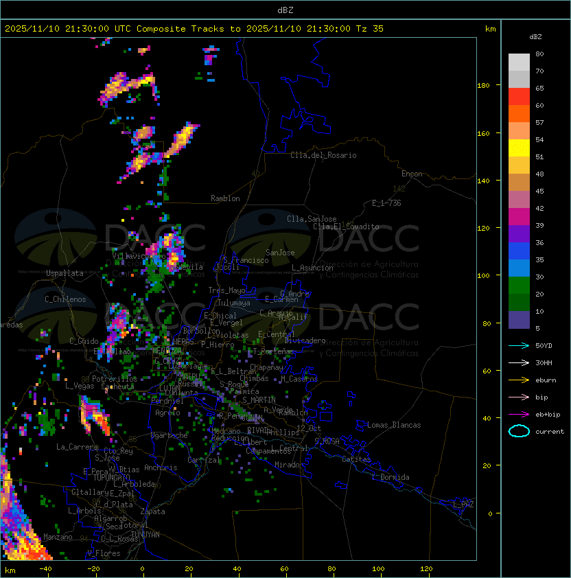Image resolution: width=571 pixels, height=578 pixels.
Task: Select the magenta 39–42 dBZ swatch
Action: (x=519, y=216)
